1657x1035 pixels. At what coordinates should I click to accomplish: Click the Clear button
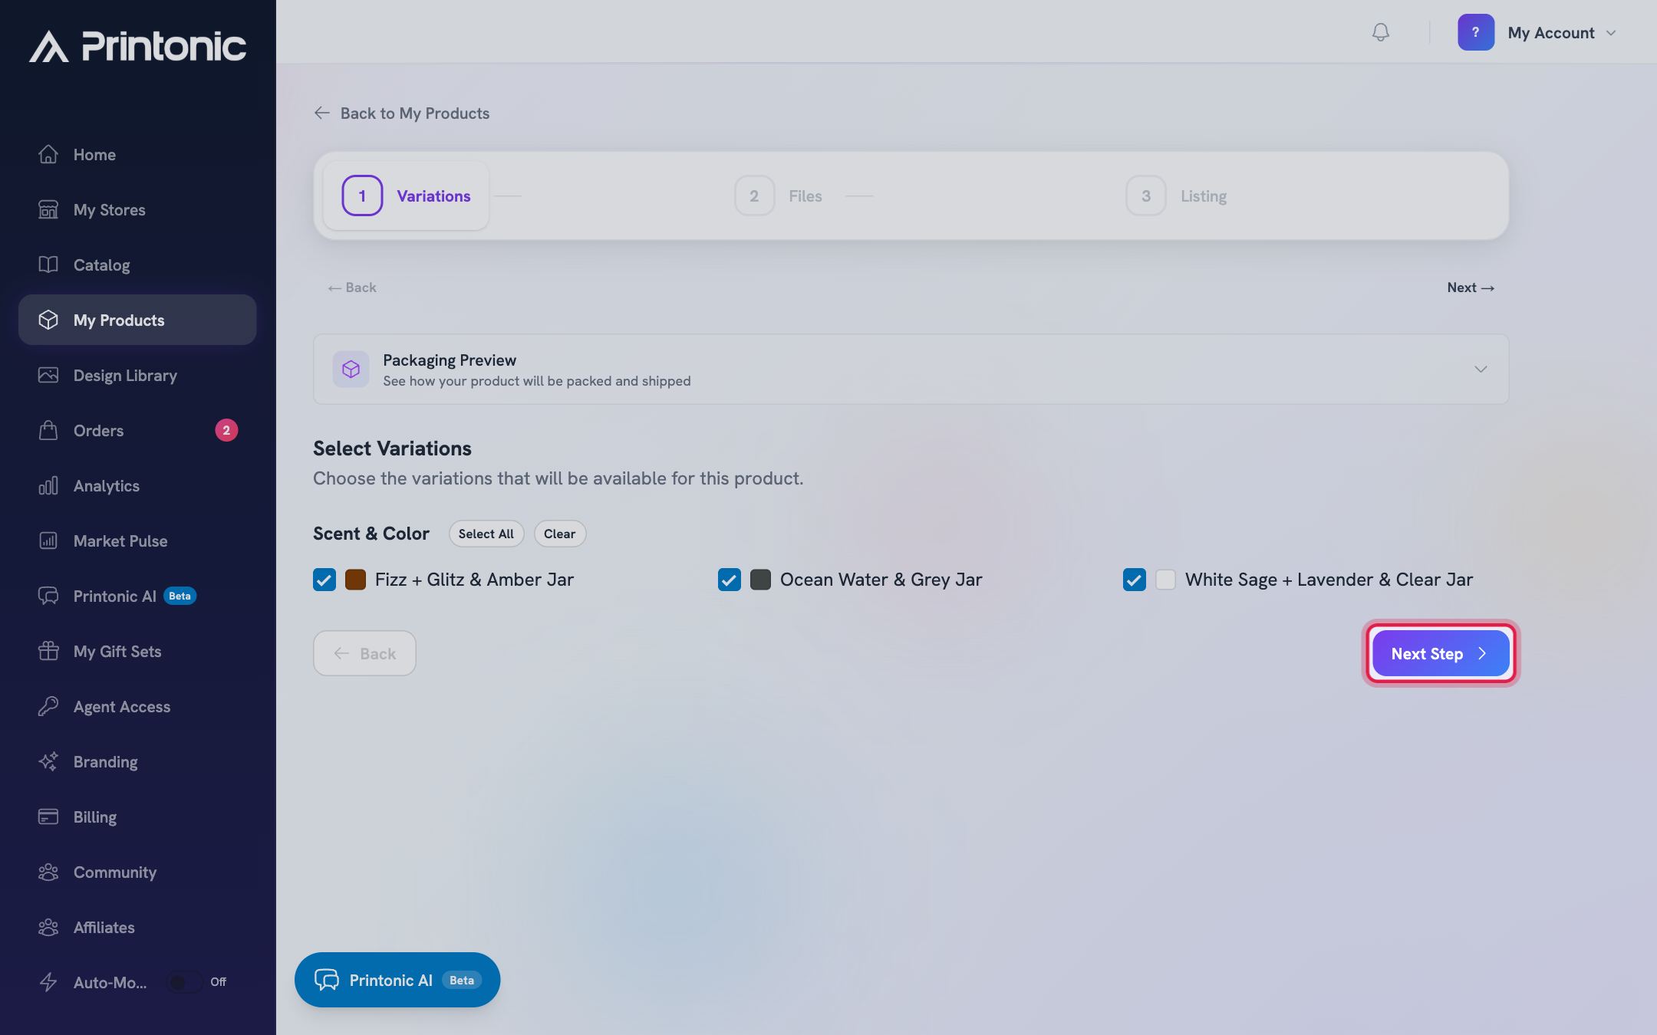560,534
